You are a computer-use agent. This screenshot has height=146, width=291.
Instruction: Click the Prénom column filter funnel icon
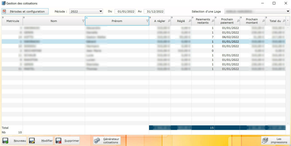(147, 21)
